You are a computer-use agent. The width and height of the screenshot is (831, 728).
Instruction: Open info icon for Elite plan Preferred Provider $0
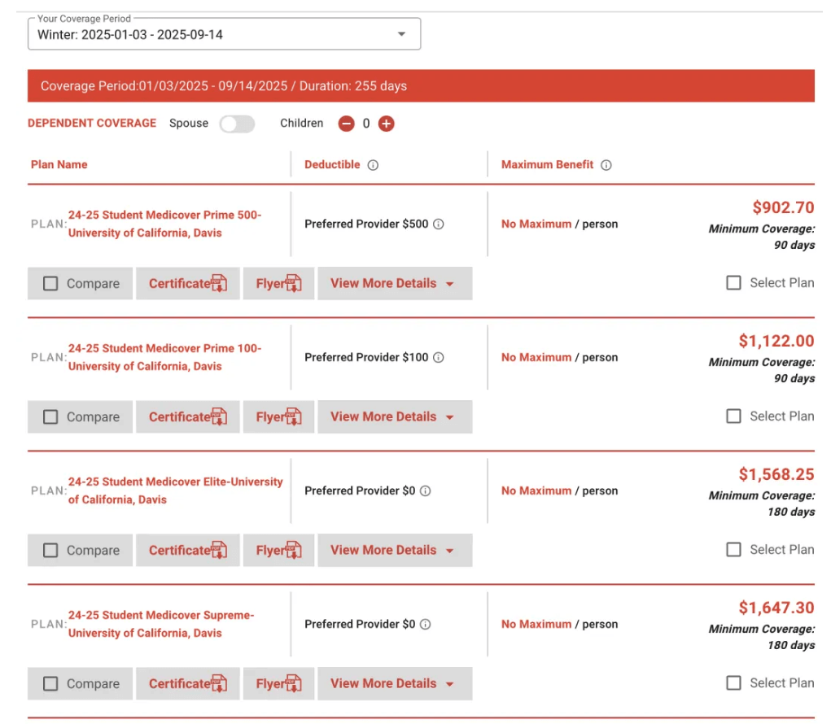426,491
